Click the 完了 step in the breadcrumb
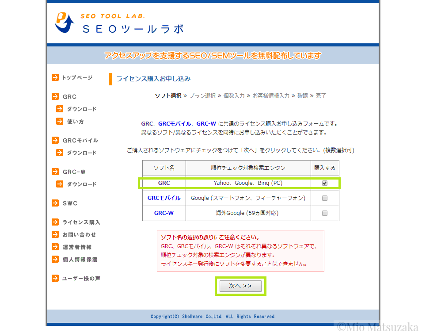Viewport: 422px width, 333px height. [321, 96]
